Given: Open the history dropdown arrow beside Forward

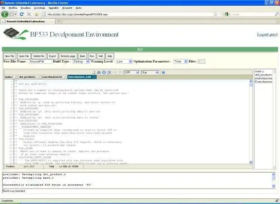Looking at the screenshot, I should [x=16, y=14].
